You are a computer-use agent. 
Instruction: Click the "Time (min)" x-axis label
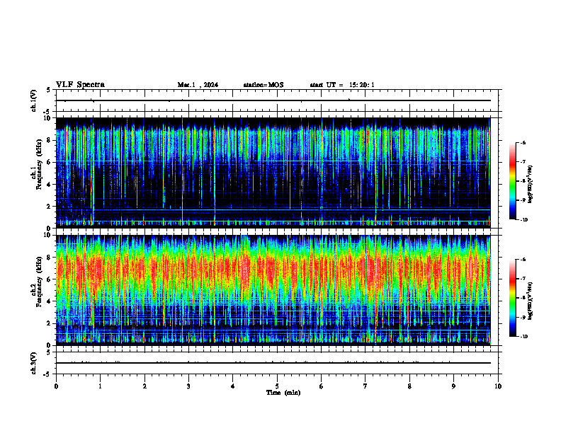coord(283,393)
